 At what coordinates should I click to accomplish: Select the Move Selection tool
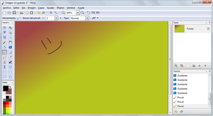pos(10,32)
